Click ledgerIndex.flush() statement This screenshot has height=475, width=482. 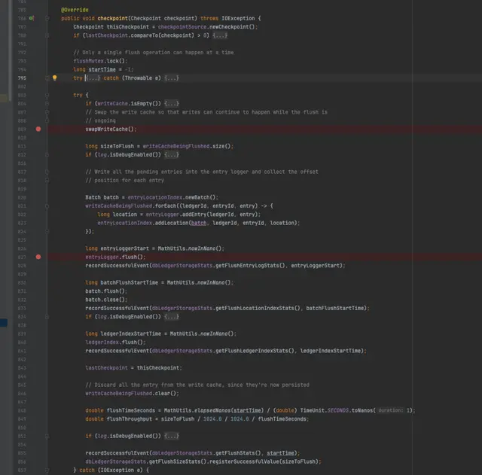(115, 342)
